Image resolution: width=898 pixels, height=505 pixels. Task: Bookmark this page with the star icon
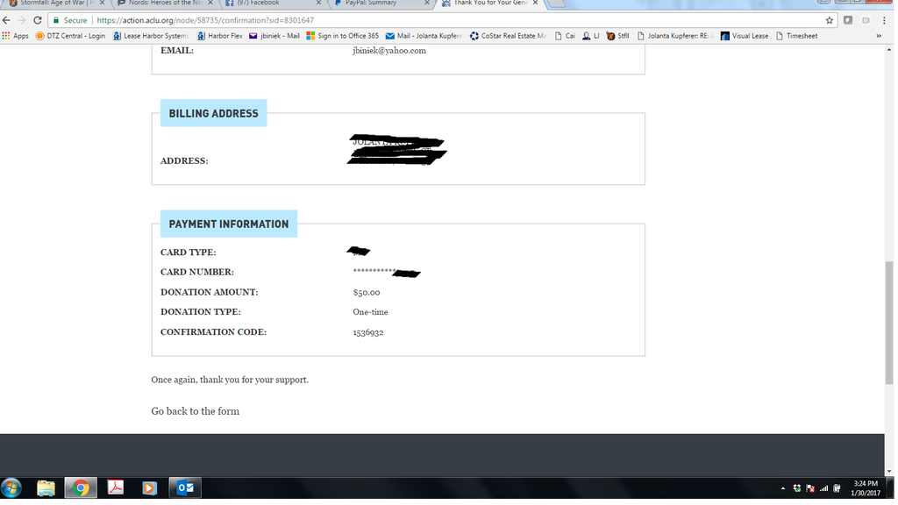pos(830,20)
